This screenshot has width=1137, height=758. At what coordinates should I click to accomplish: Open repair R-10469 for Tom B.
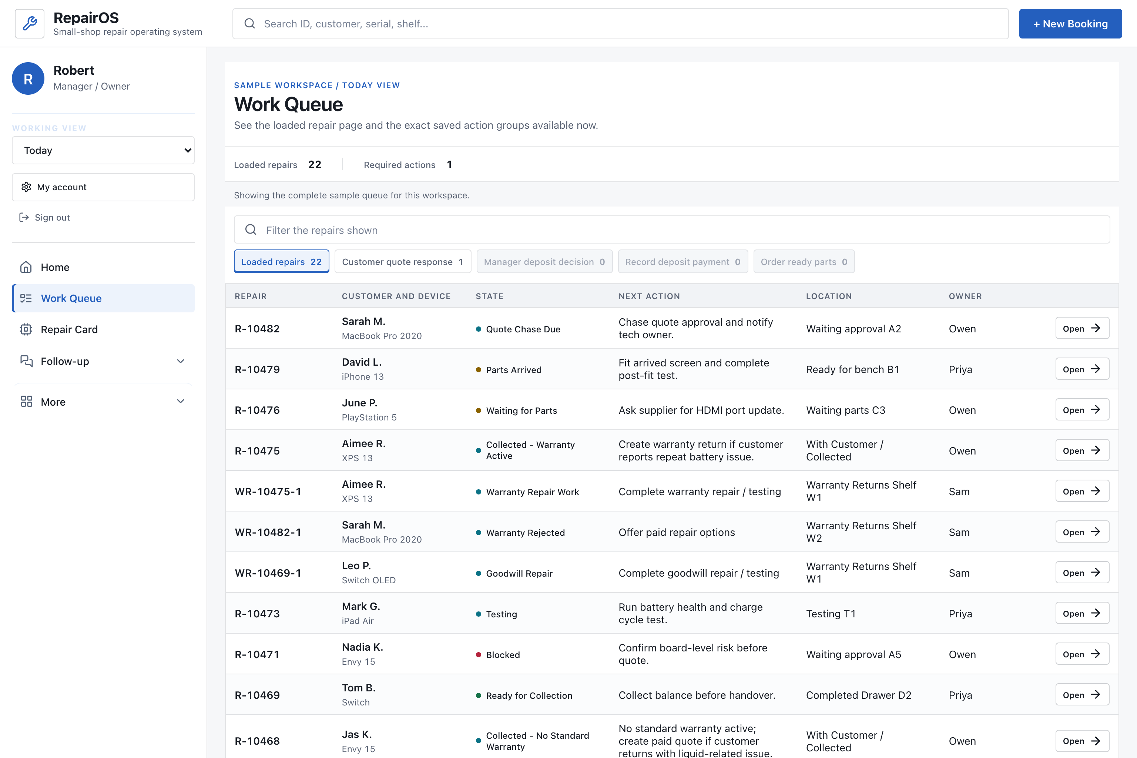[1082, 695]
